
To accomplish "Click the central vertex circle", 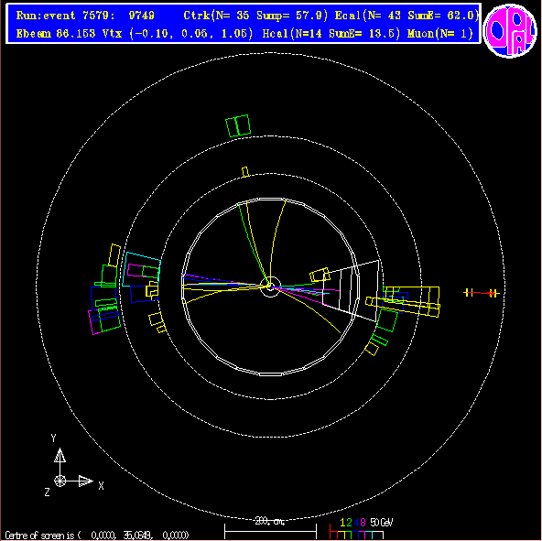I will point(270,287).
